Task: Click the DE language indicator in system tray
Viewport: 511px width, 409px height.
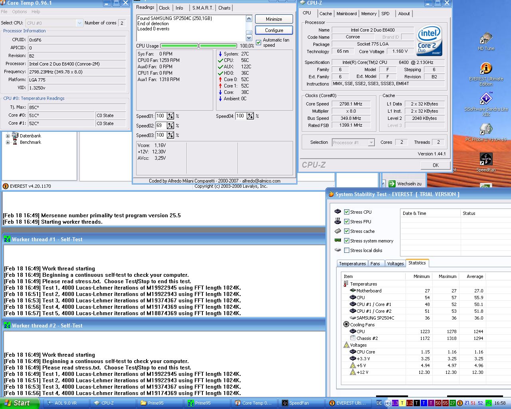Action: click(379, 403)
